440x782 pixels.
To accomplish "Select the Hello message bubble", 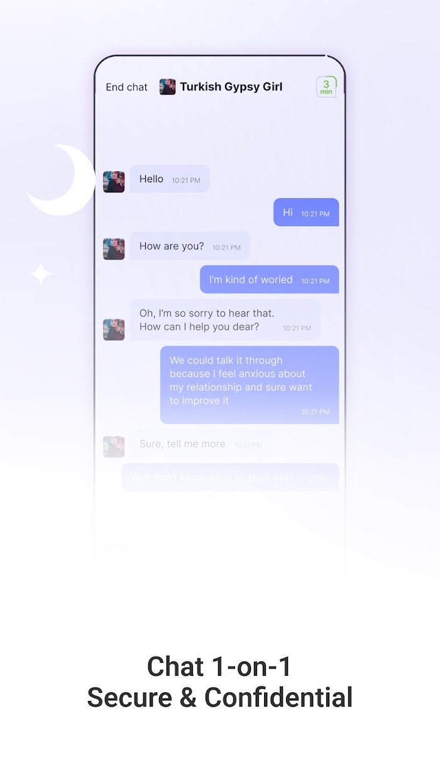I will pos(170,179).
